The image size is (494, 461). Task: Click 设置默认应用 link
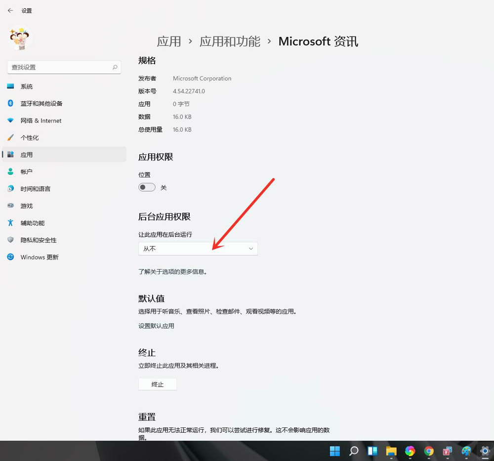(x=156, y=326)
